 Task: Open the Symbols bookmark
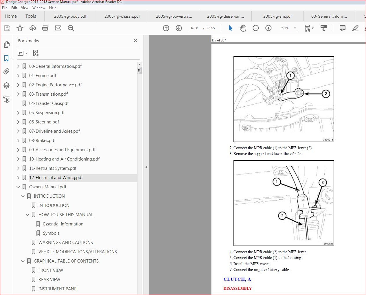point(51,233)
